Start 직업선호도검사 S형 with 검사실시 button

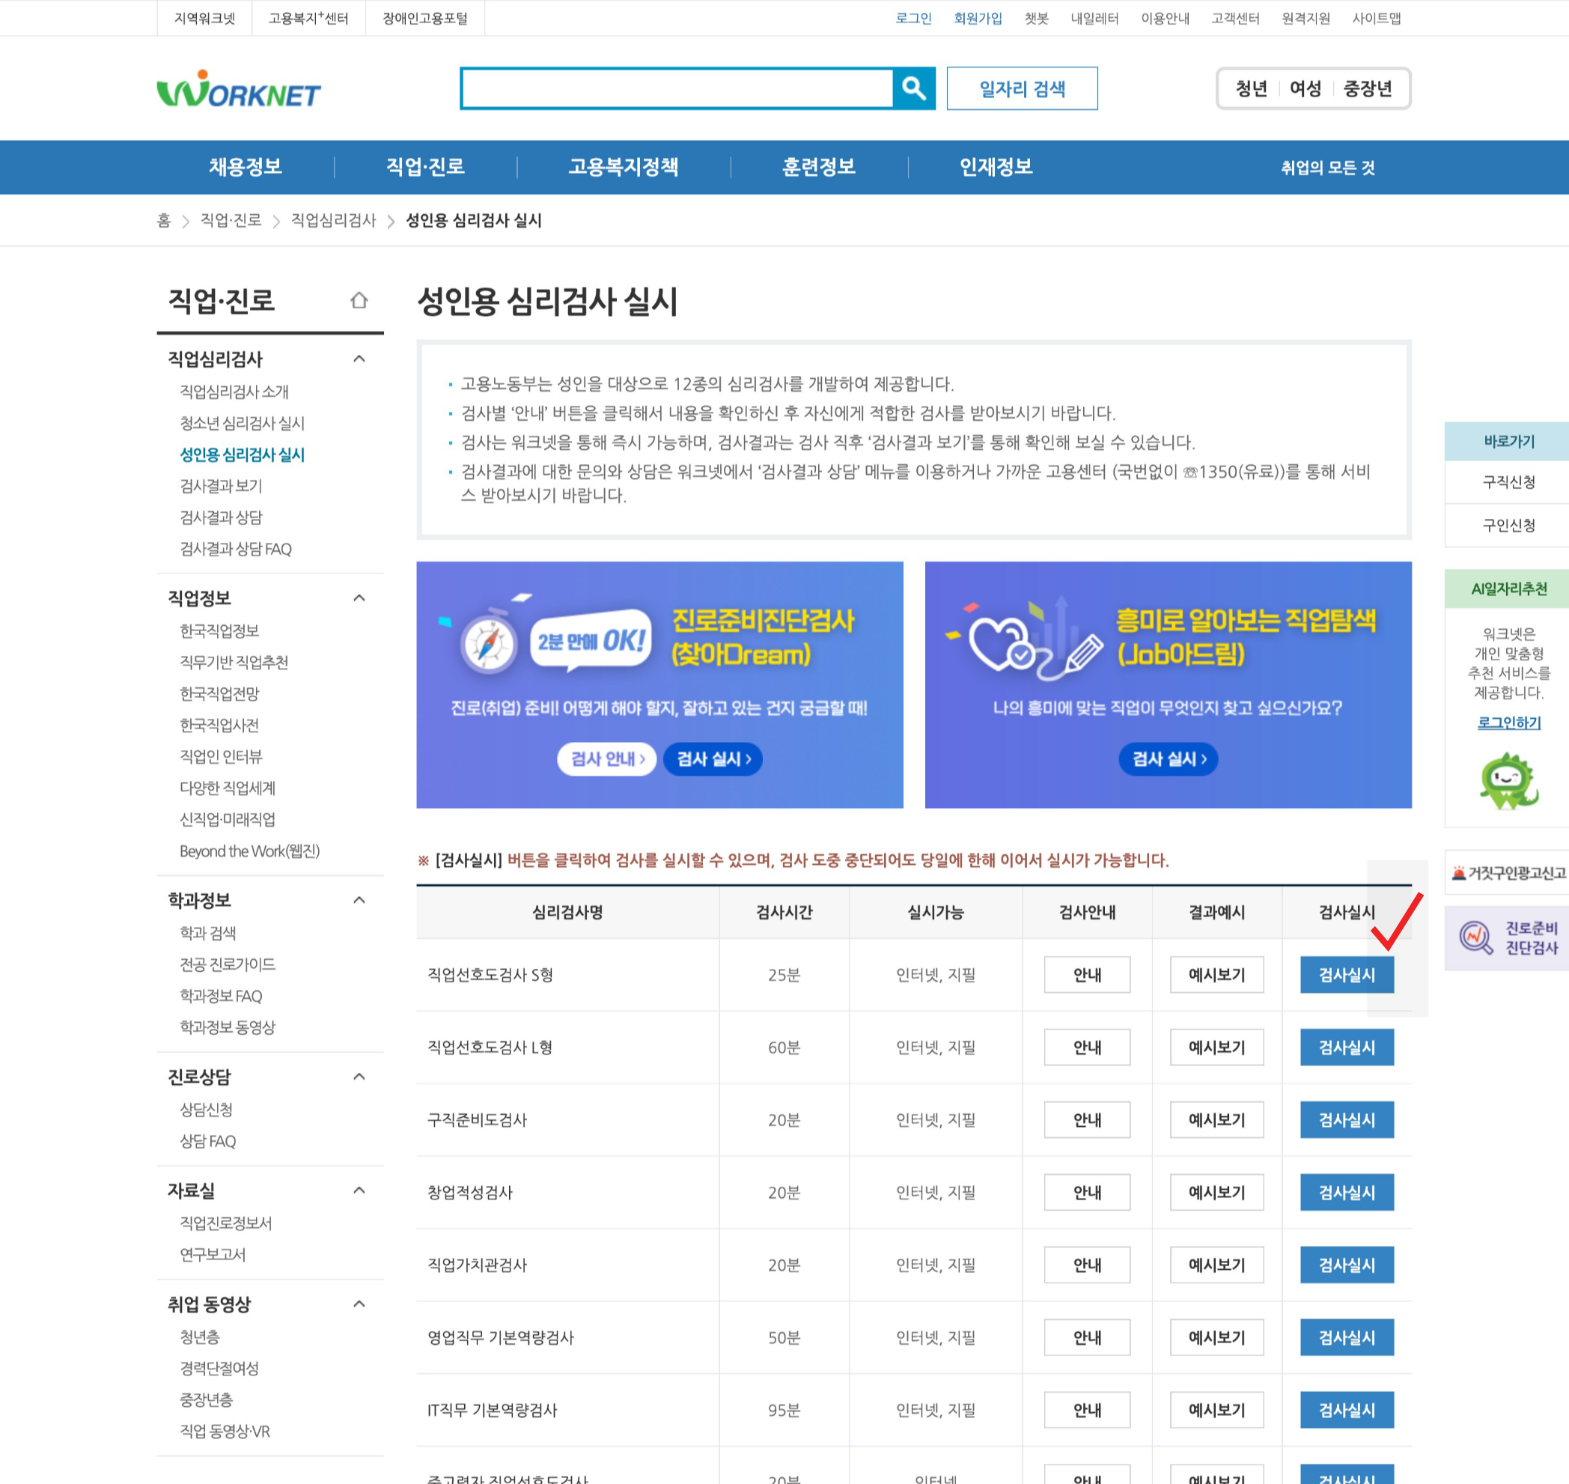point(1346,975)
